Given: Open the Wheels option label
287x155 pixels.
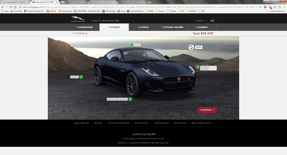Looking at the screenshot, I should [x=74, y=77].
